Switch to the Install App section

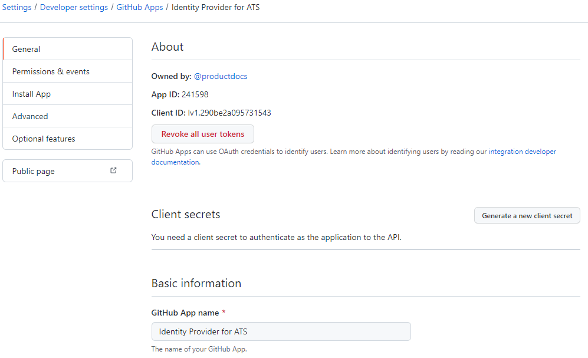(31, 94)
